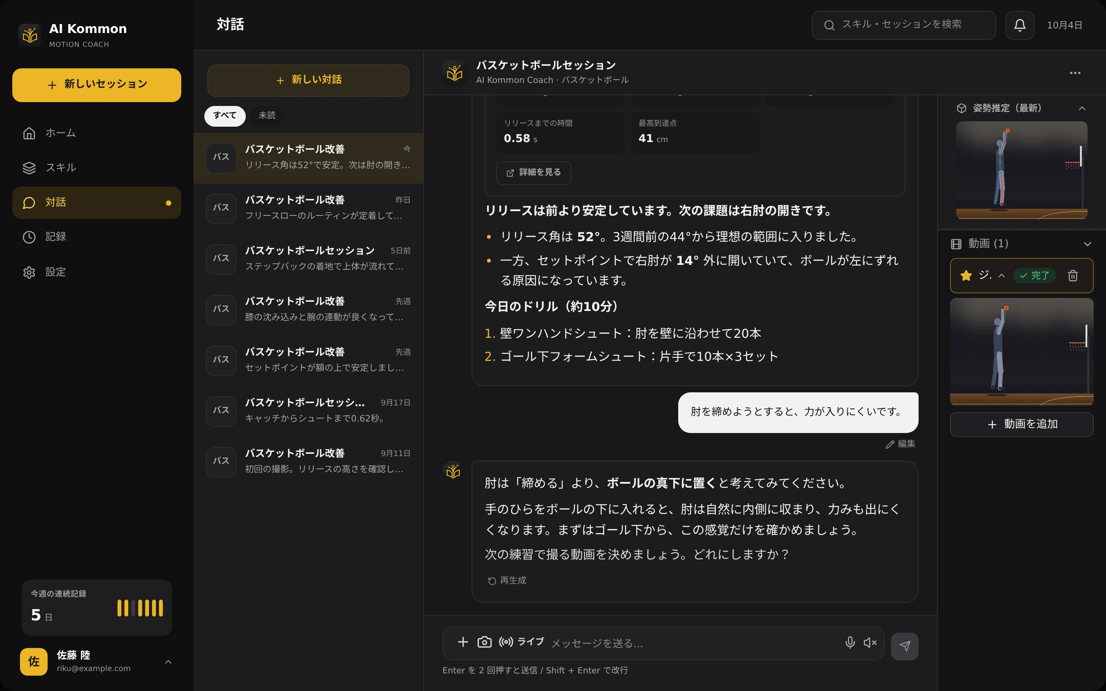The height and width of the screenshot is (691, 1106).
Task: Click the 新しい対話 button
Action: (308, 81)
